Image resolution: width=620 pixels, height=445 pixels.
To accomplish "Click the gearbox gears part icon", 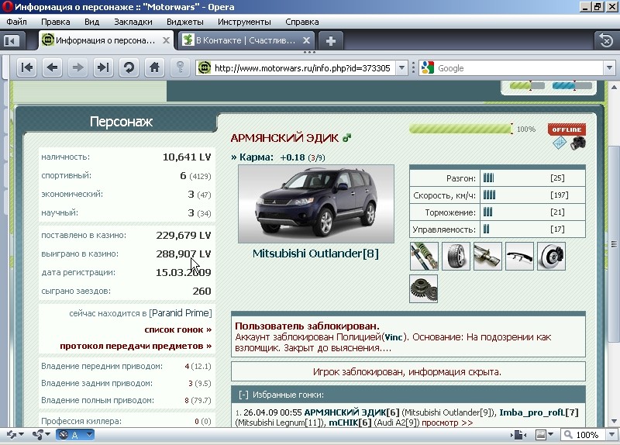I will pyautogui.click(x=424, y=288).
